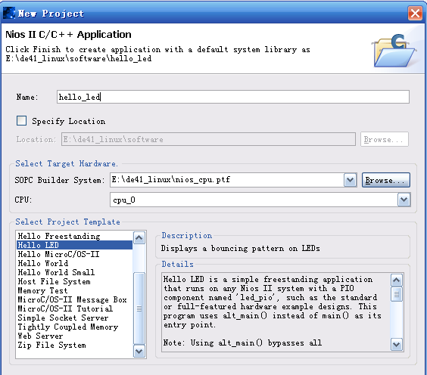427x375 pixels.
Task: Select the MicroC/OS-II Tutorial template
Action: tap(74, 308)
